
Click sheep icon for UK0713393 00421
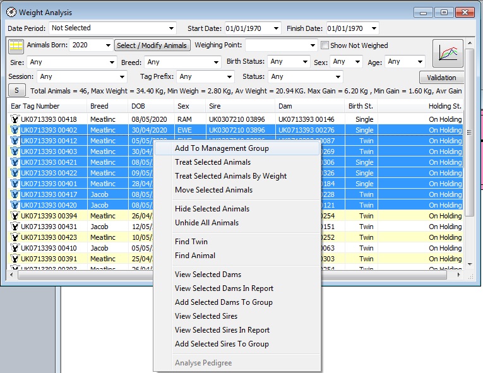click(x=15, y=162)
